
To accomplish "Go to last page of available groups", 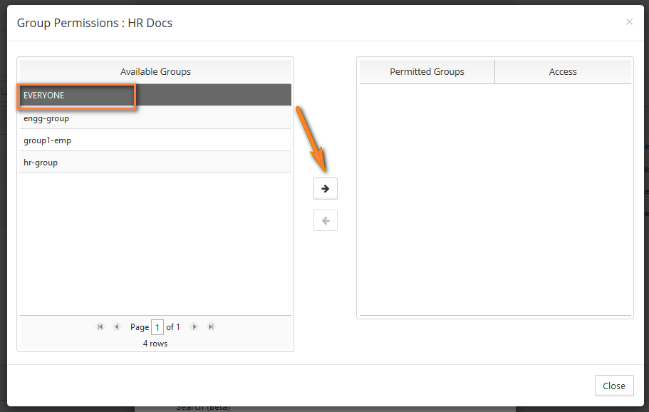I will coord(211,326).
